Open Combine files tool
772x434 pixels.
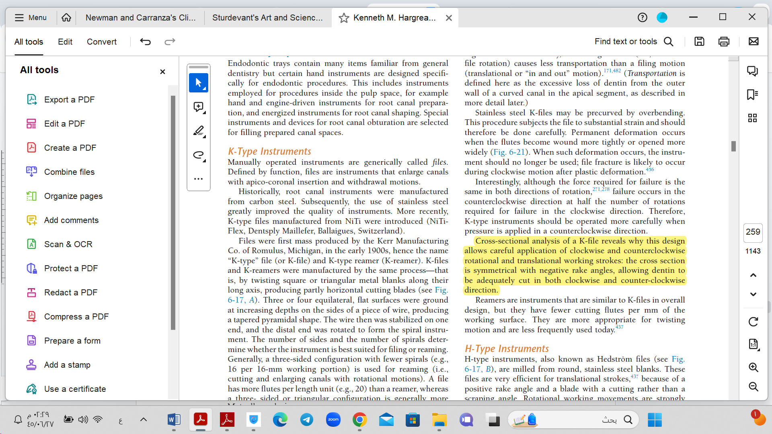tap(69, 172)
